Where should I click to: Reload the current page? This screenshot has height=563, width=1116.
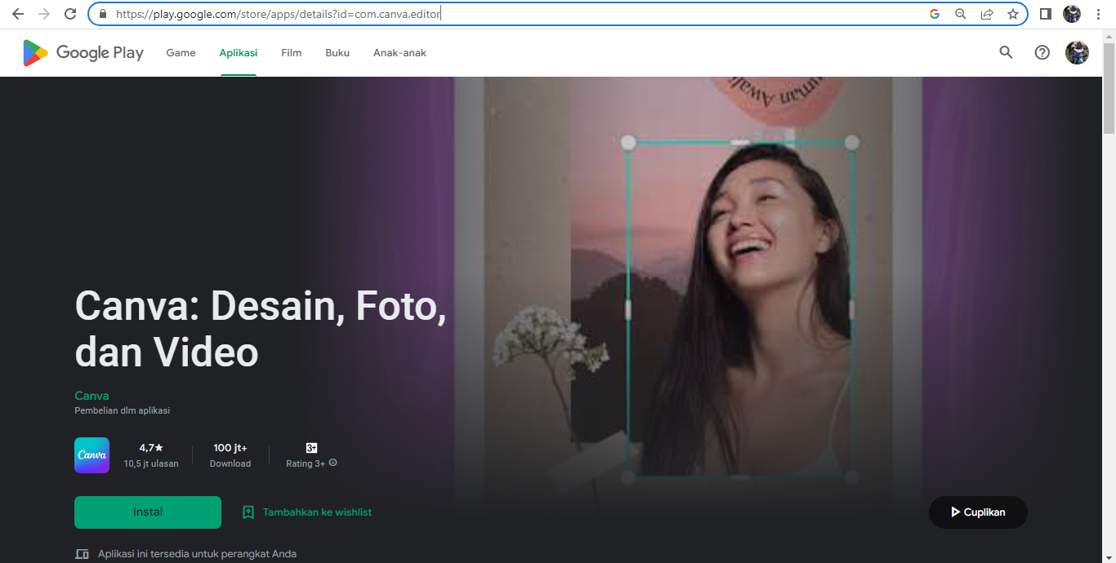[x=70, y=14]
